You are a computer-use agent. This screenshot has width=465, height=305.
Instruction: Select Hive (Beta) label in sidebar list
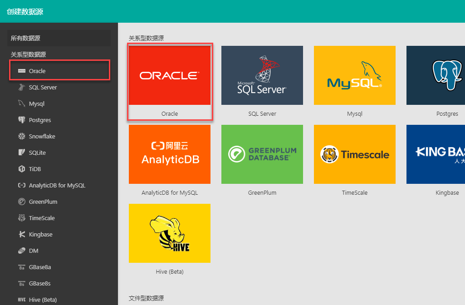43,300
